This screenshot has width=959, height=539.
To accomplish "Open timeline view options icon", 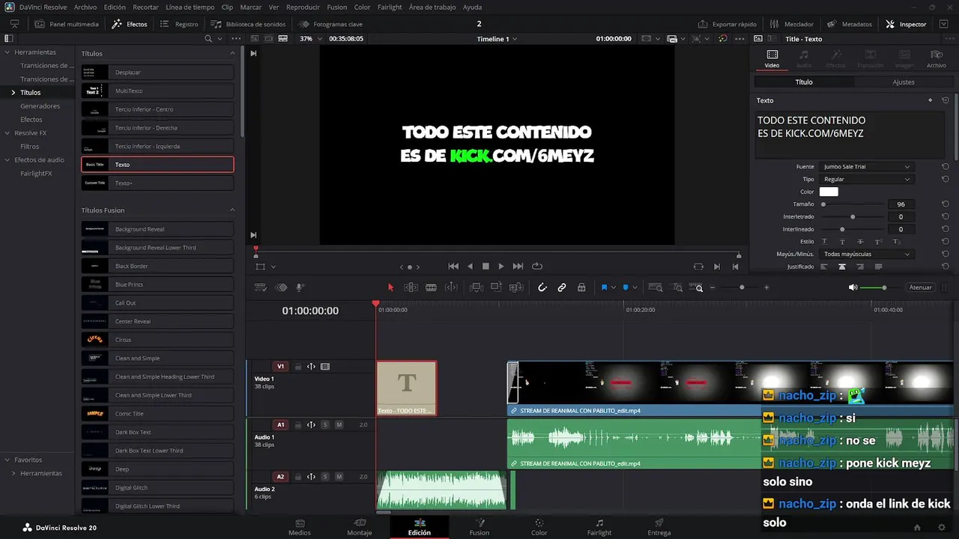I will click(261, 287).
